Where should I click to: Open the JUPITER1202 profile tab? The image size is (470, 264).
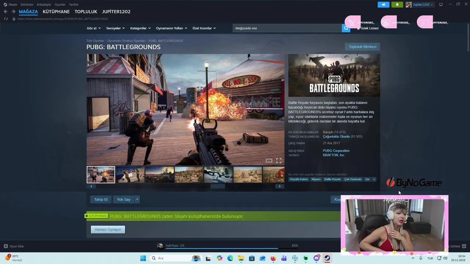(x=116, y=12)
